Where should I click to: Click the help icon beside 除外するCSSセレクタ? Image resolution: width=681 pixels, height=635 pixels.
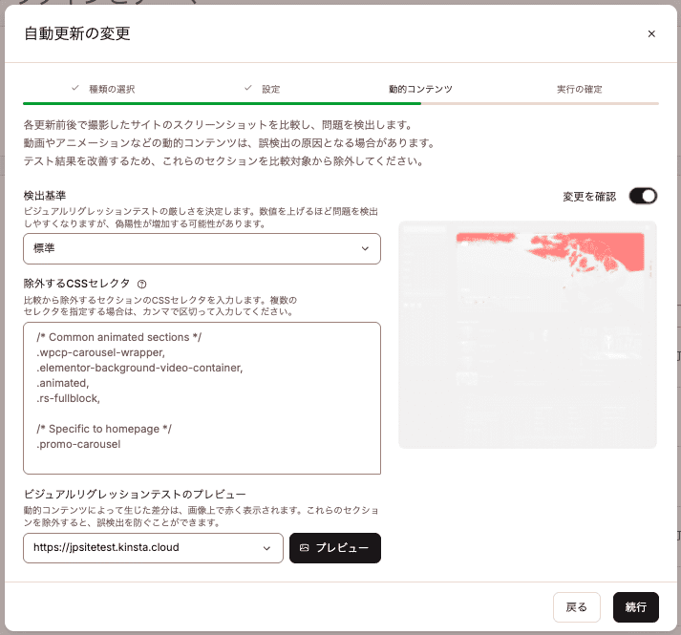[x=142, y=284]
